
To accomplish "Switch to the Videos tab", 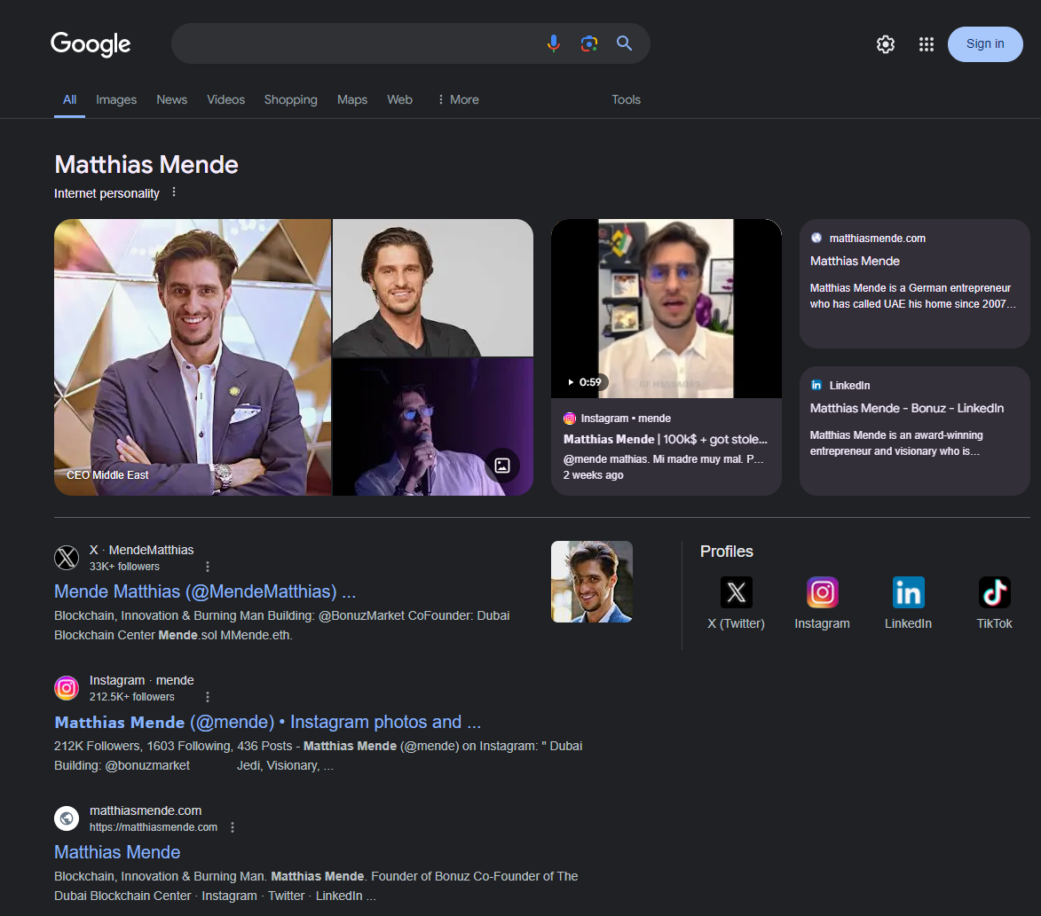I will pyautogui.click(x=225, y=99).
